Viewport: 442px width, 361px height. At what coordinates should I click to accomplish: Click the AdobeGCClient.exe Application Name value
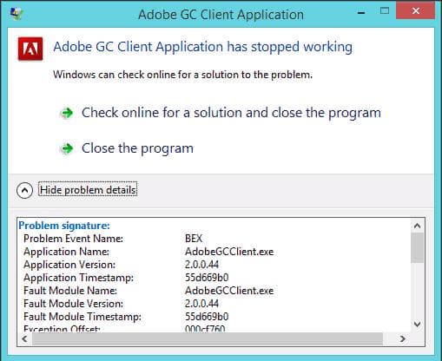pyautogui.click(x=229, y=252)
